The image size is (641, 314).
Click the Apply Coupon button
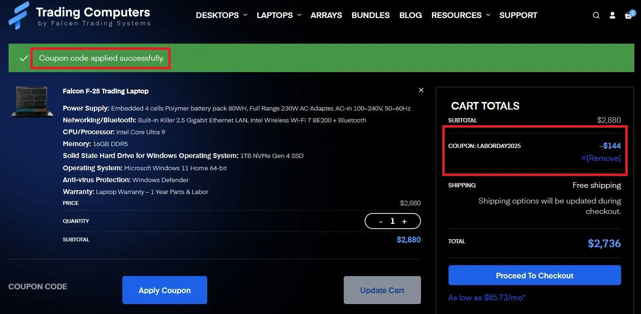click(165, 290)
